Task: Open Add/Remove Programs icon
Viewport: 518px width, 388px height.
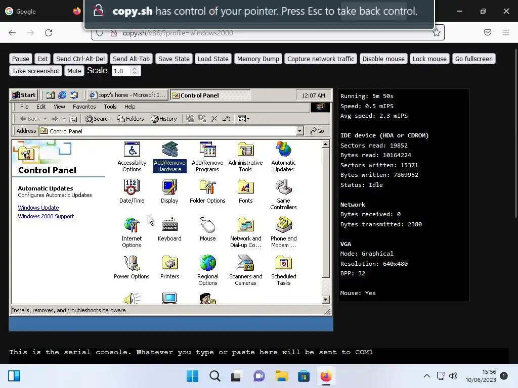Action: tap(207, 157)
